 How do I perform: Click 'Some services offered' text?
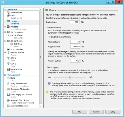tap(20, 86)
